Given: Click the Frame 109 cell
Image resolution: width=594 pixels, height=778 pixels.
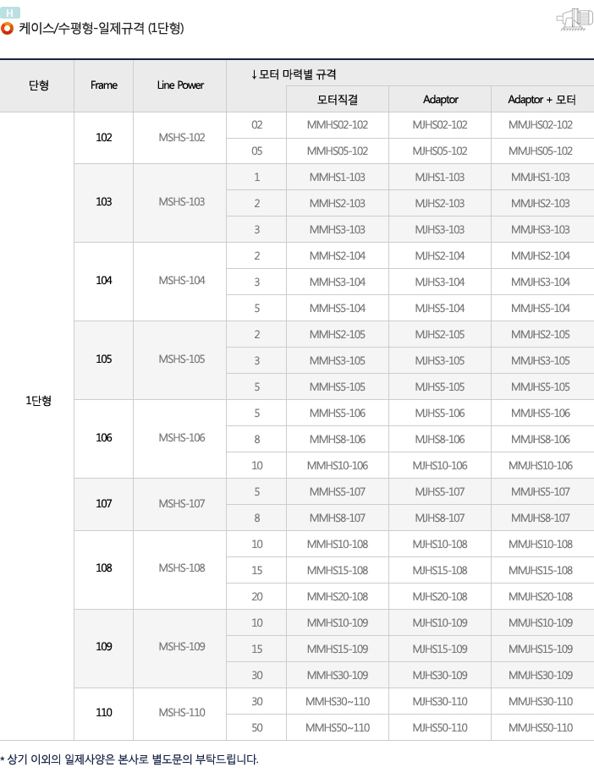Looking at the screenshot, I should tap(104, 647).
